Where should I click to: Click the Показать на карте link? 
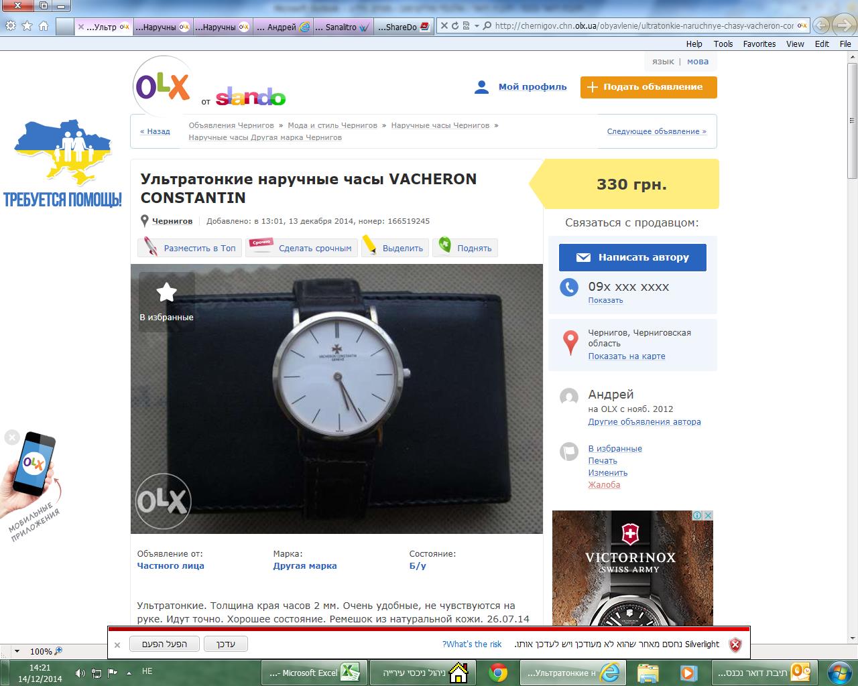pyautogui.click(x=627, y=356)
